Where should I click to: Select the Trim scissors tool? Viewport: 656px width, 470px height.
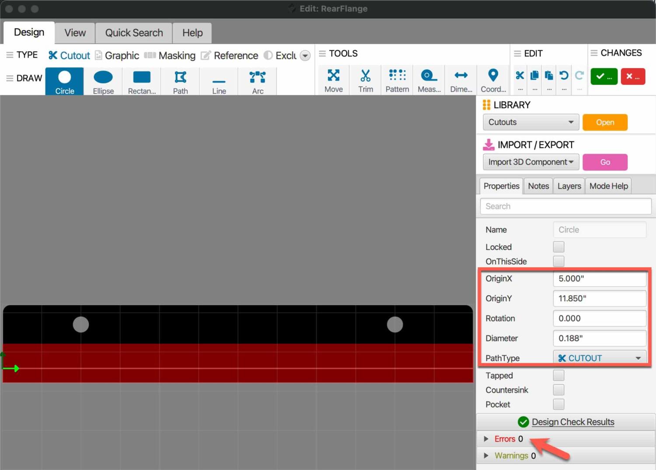(x=365, y=80)
